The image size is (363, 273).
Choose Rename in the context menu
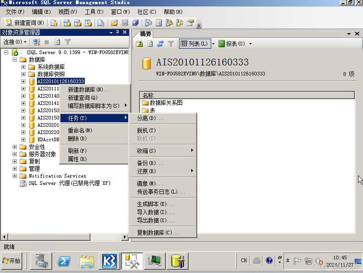[x=94, y=130]
